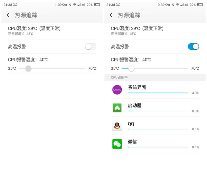
Task: Select the 系统界面 lollipop app icon
Action: 117,90
